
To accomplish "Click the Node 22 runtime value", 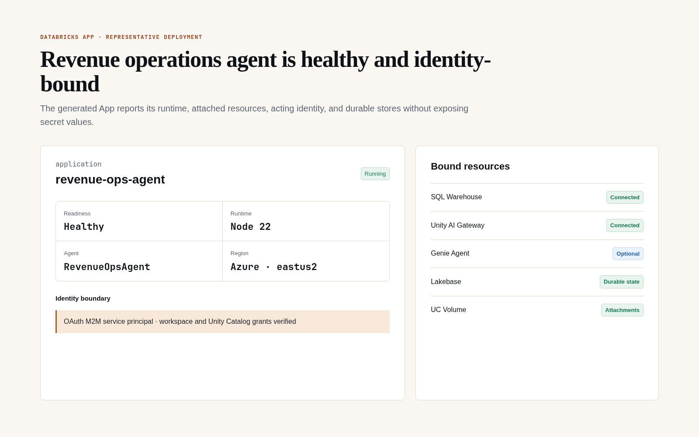I will point(251,227).
